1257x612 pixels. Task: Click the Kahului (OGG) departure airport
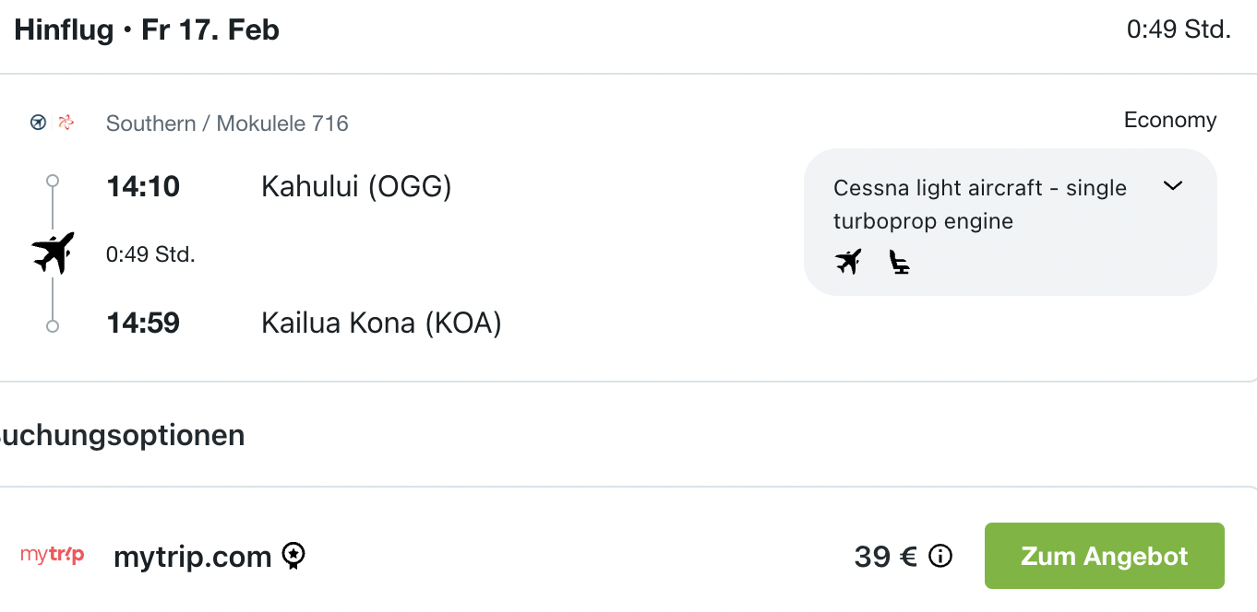coord(356,187)
